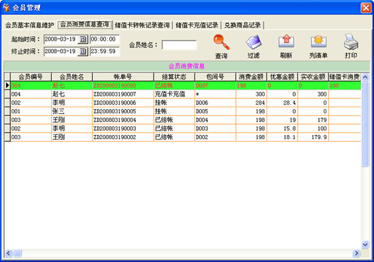The height and width of the screenshot is (262, 374).
Task: Click the horizontal scrollbar right arrow
Action: click(x=356, y=253)
